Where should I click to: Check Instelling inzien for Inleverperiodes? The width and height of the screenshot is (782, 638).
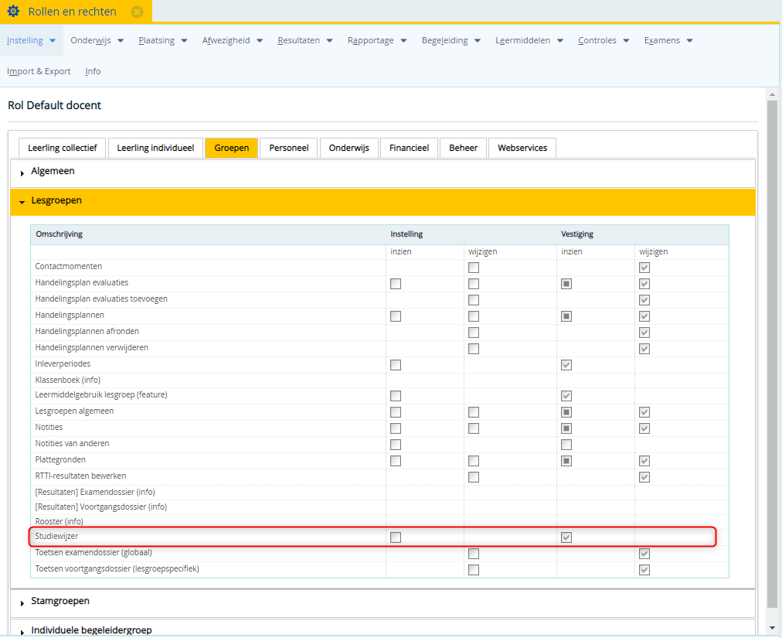(396, 366)
